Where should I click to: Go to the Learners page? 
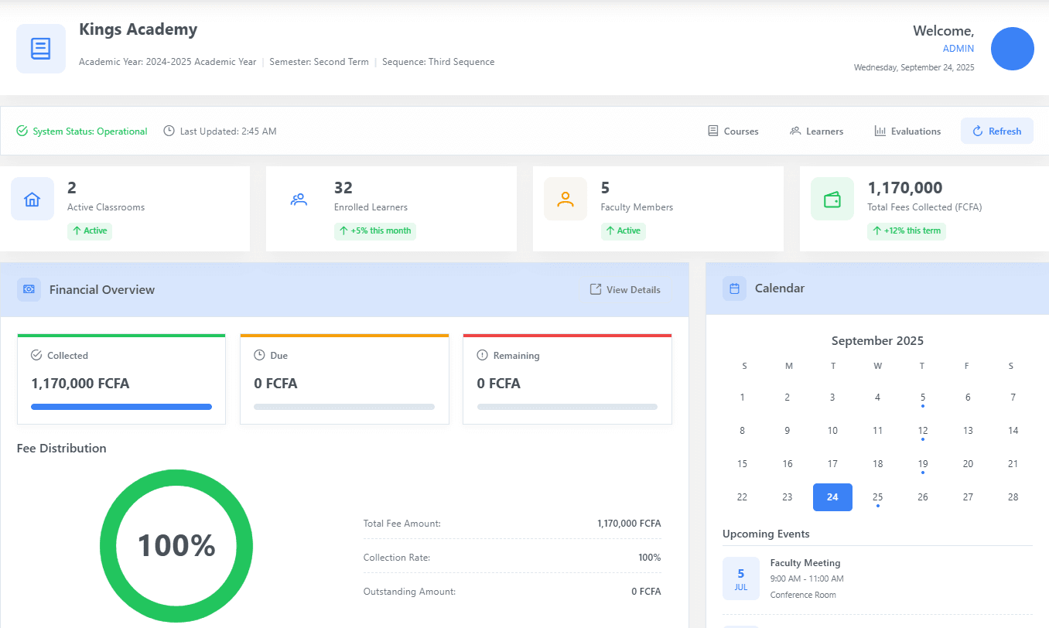click(816, 131)
